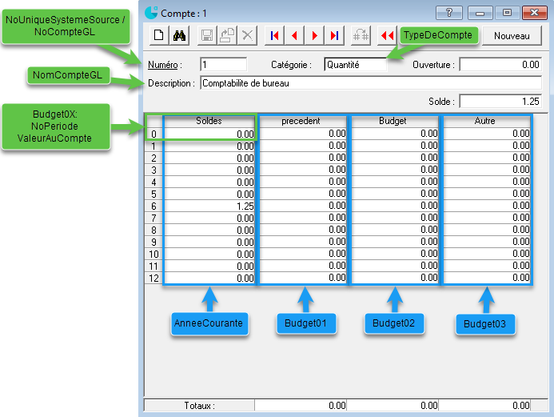554x417 pixels.
Task: Click the Numéro input field
Action: point(223,64)
